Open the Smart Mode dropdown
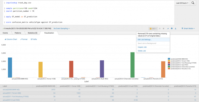199x102 pixels. [188, 29]
